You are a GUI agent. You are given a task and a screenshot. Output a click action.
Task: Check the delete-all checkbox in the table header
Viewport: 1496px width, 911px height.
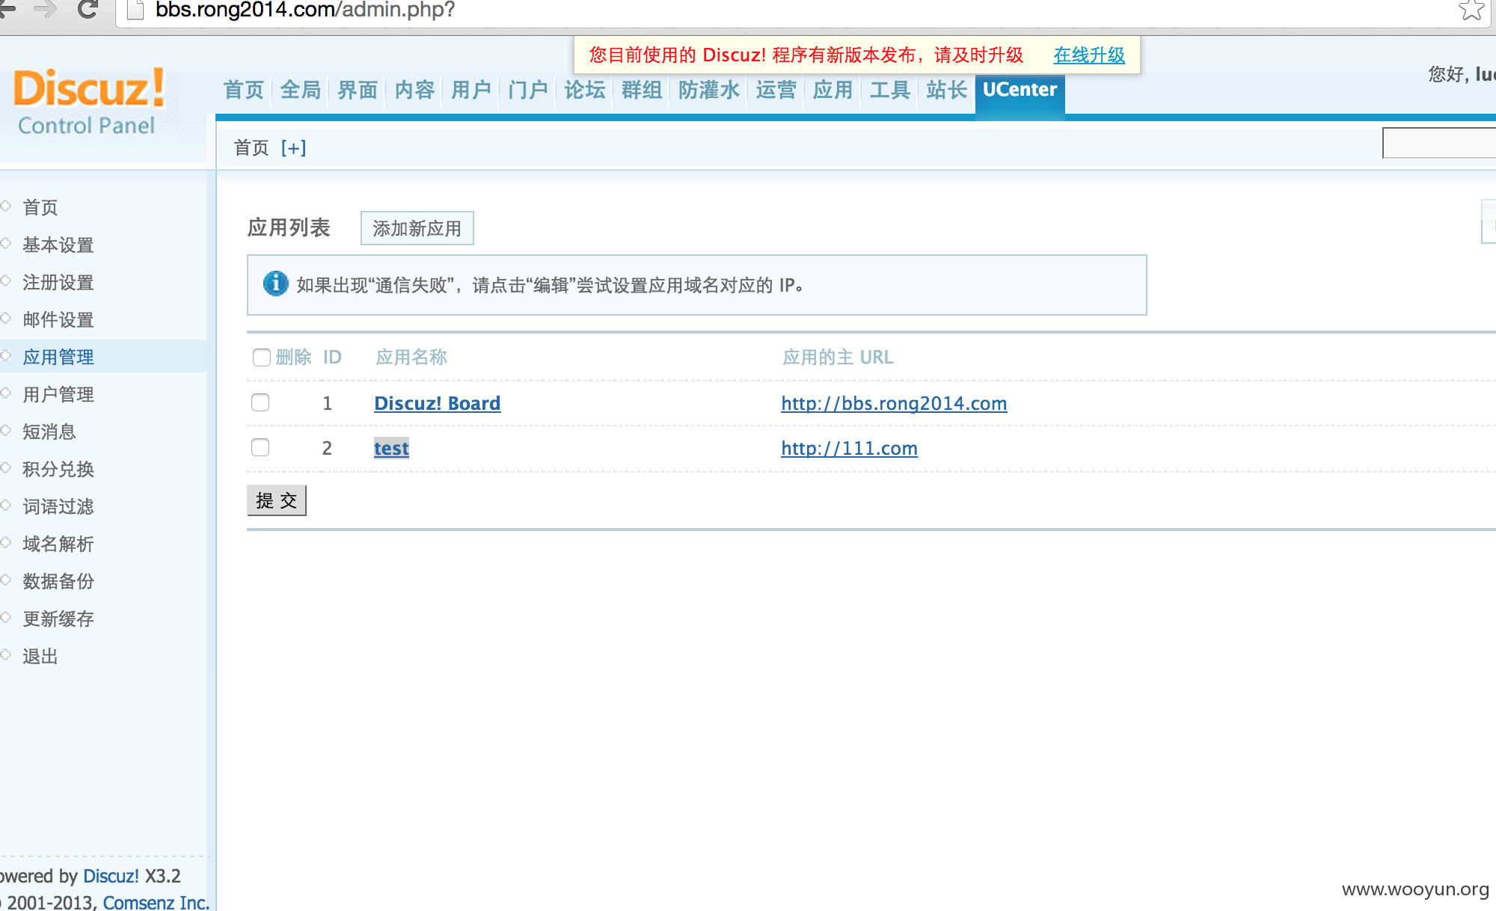click(261, 358)
